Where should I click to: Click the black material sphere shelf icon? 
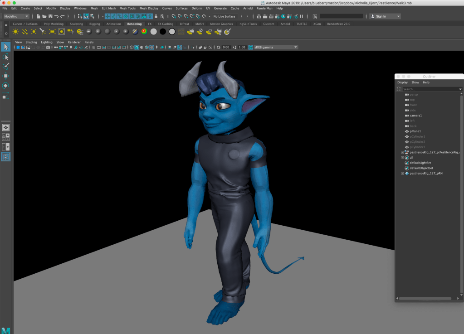(163, 31)
